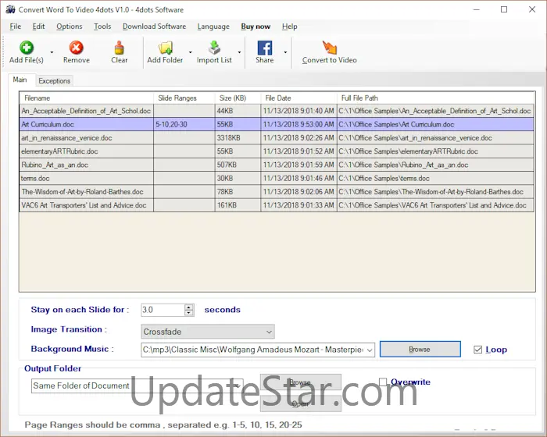Screen dimensions: 547x437
Task: Sort by the Filename column header
Action: [87, 98]
